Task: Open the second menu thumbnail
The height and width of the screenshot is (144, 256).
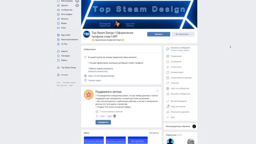Action: (x=116, y=140)
